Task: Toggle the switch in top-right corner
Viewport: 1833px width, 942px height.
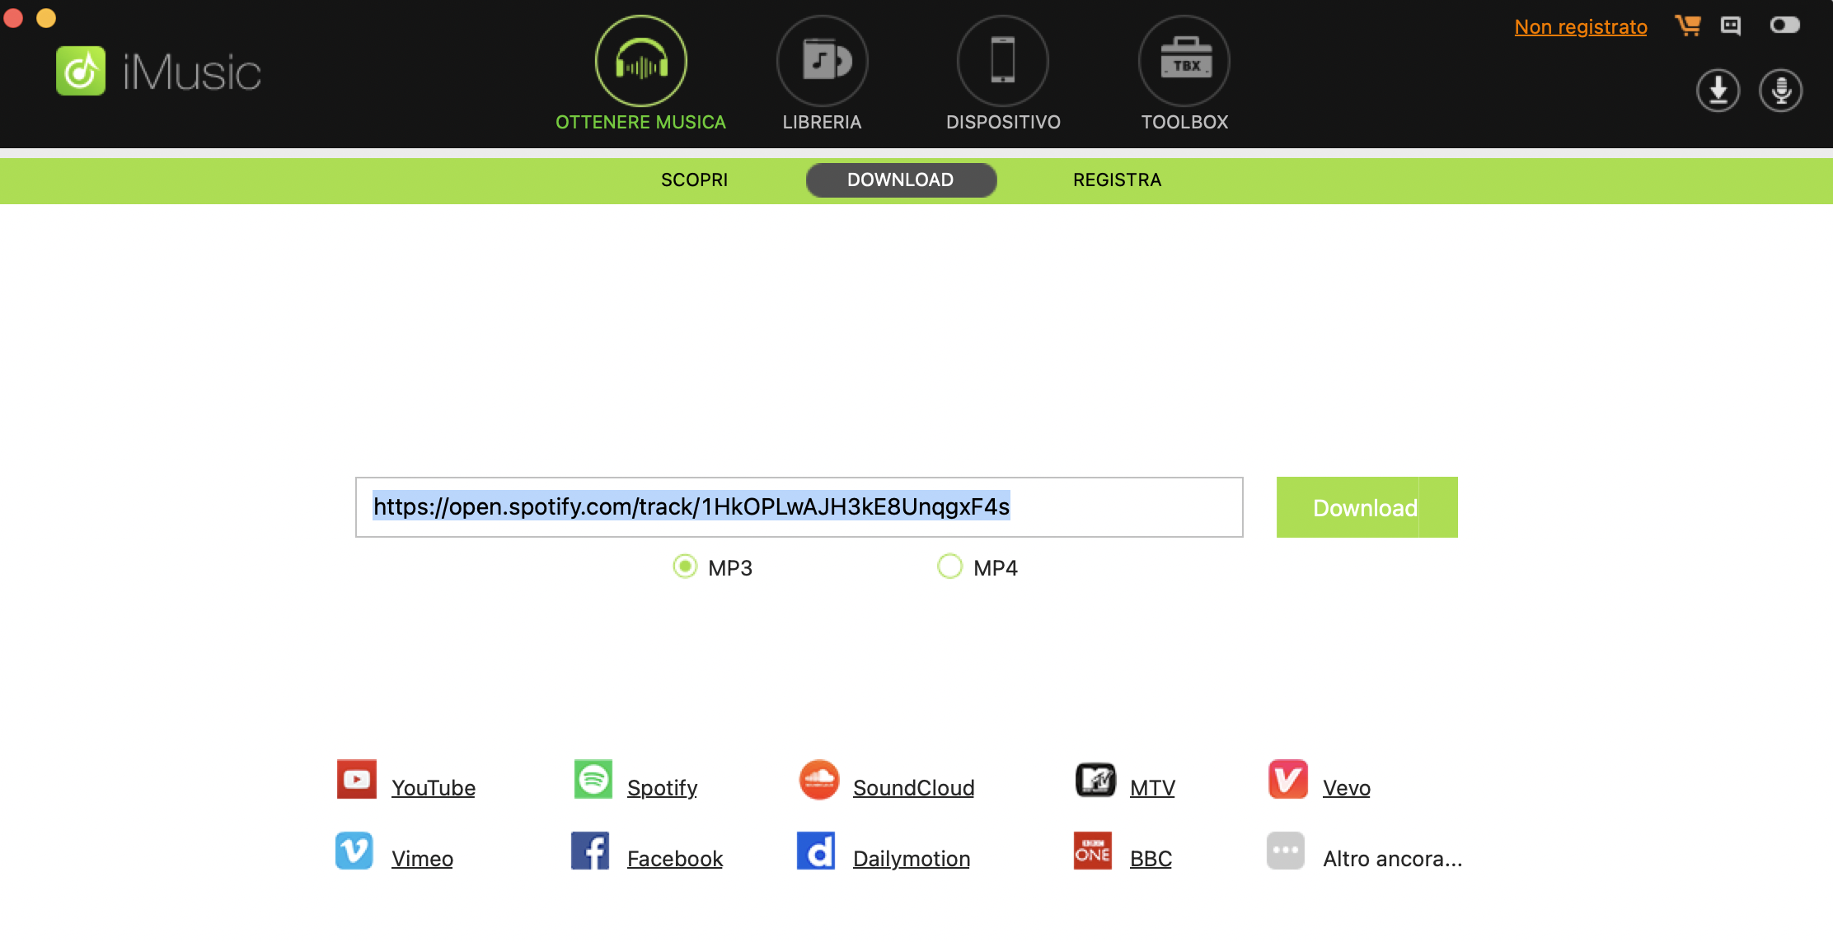Action: pos(1785,26)
